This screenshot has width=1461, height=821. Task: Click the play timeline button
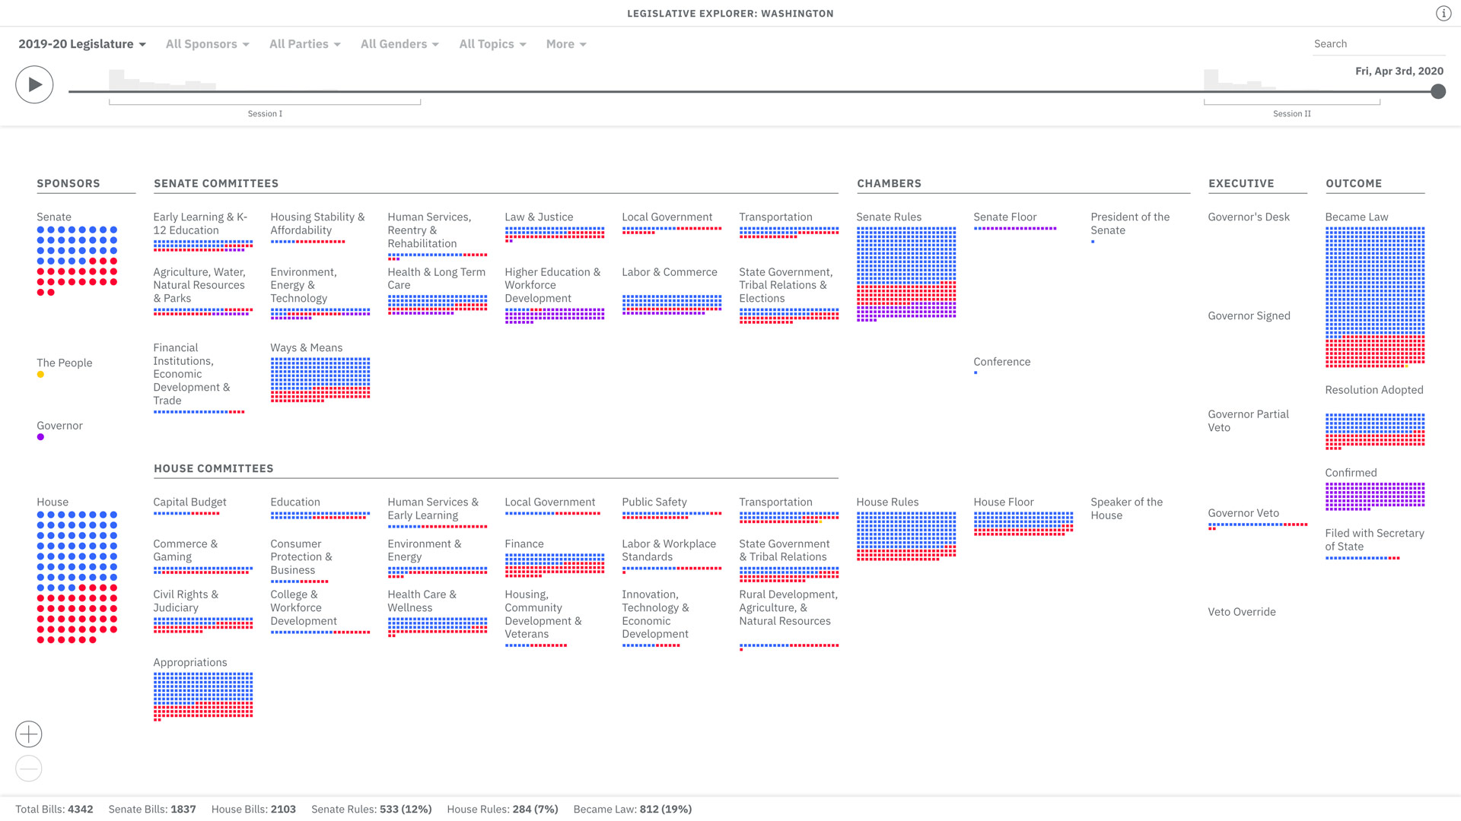(x=34, y=84)
